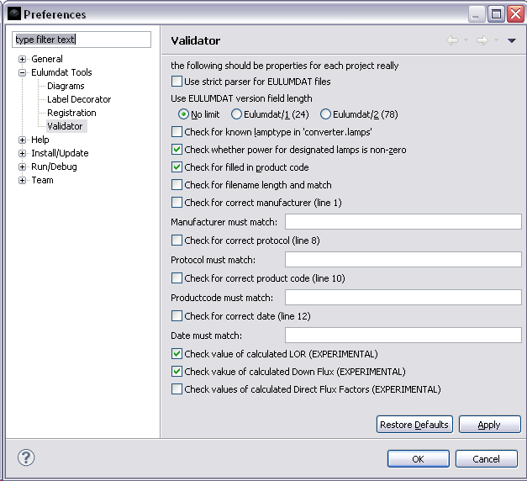Enable check for known lamptype in converter.lamps
The height and width of the screenshot is (481, 527).
(177, 131)
